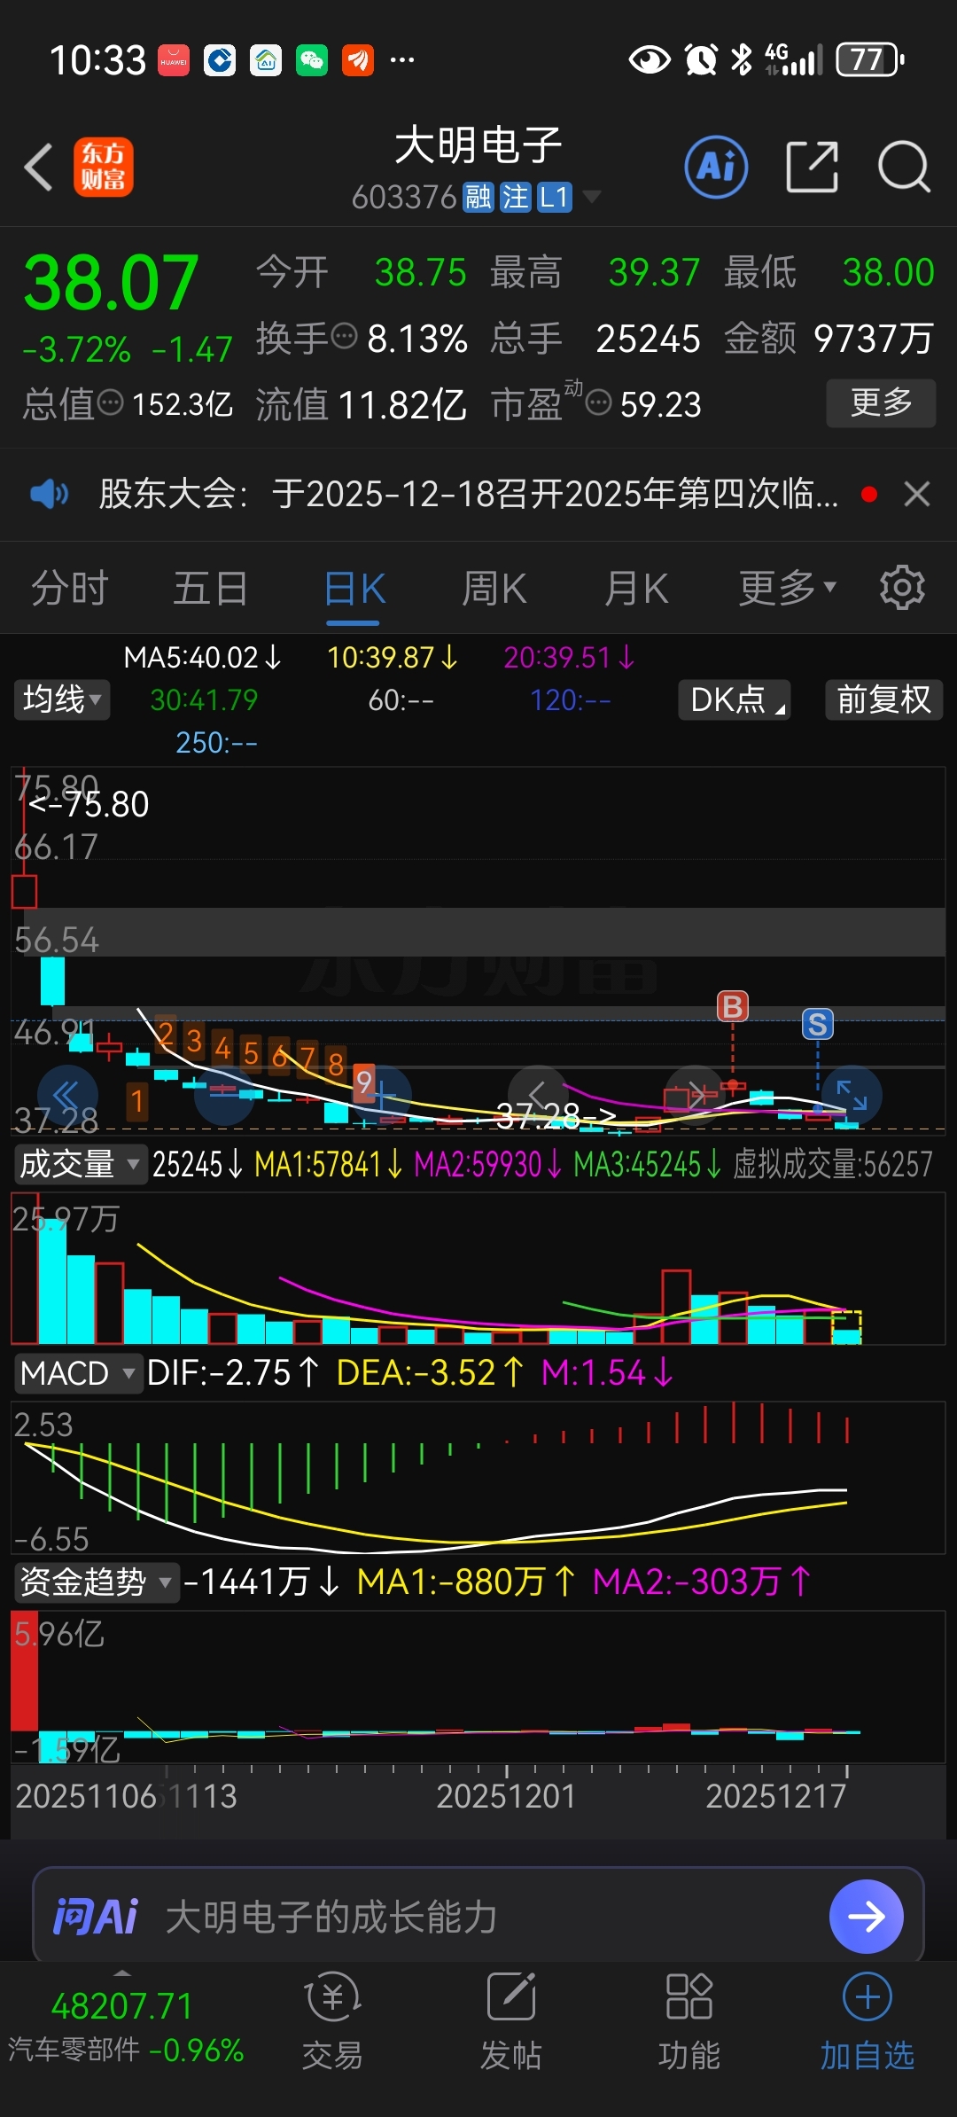Open the 资金趋势 indicator dropdown
957x2117 pixels.
click(96, 1582)
